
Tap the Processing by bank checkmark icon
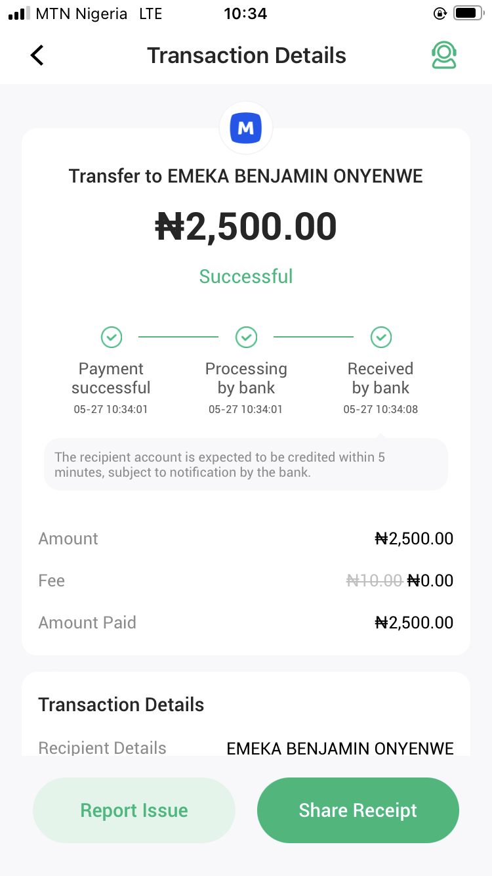click(x=246, y=337)
